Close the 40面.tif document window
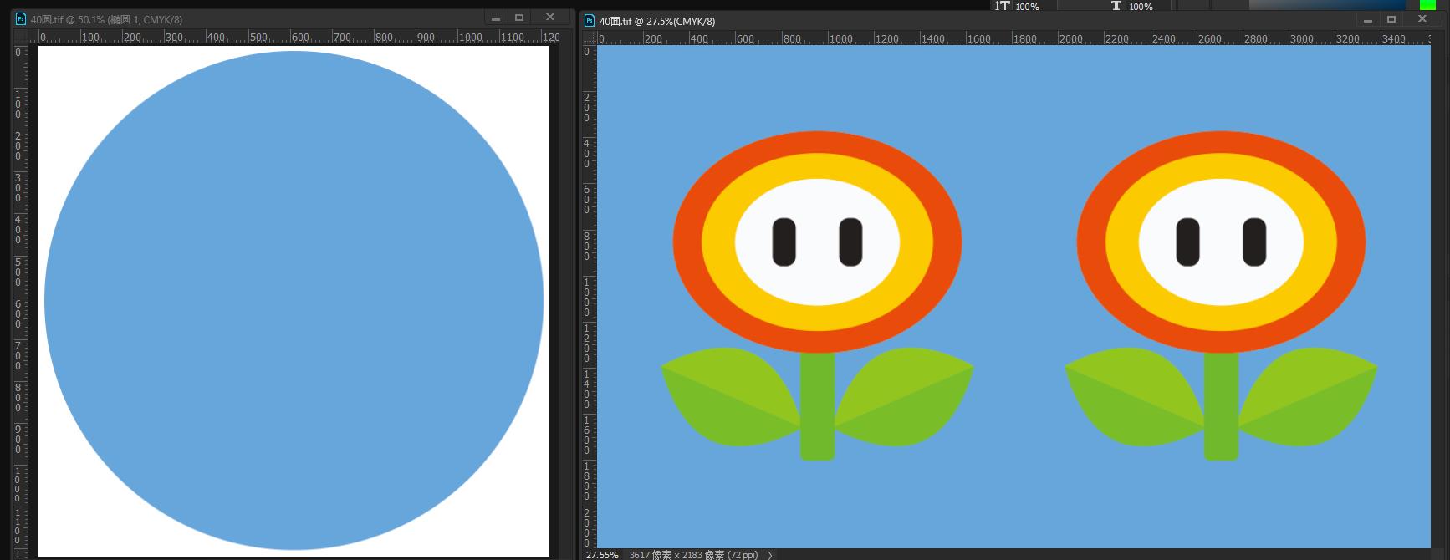 pyautogui.click(x=1422, y=19)
